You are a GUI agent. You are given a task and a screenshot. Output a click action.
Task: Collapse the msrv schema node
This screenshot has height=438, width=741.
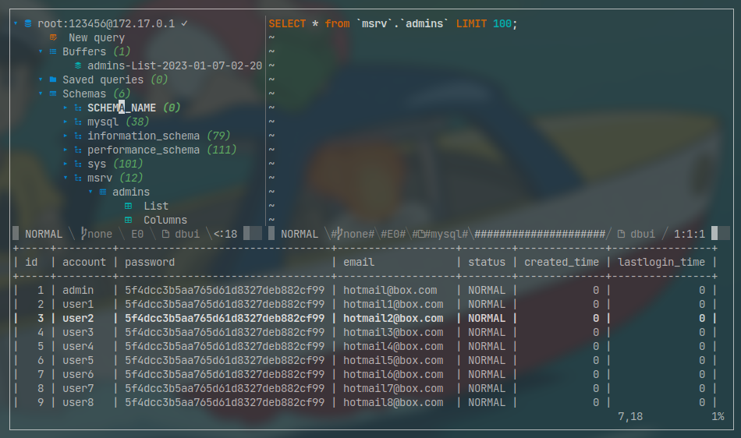pos(66,178)
